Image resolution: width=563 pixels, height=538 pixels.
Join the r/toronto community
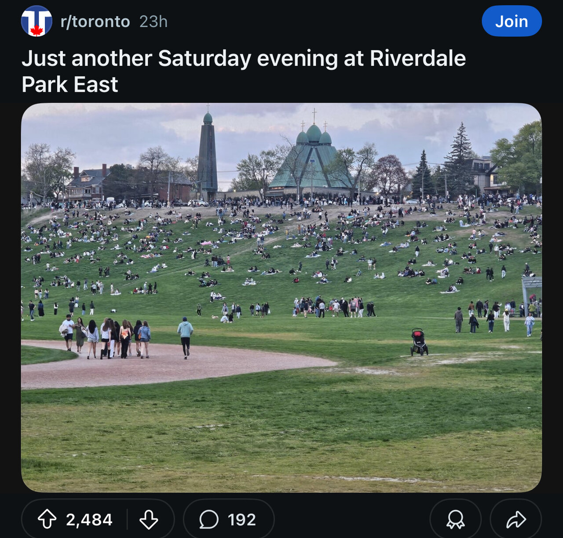pyautogui.click(x=512, y=21)
